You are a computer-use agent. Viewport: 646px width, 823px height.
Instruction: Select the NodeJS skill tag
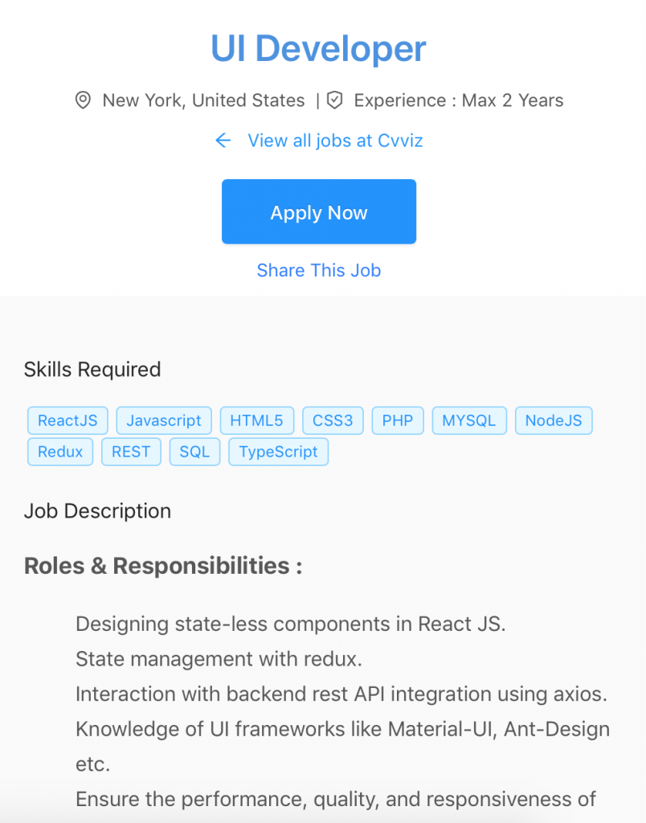tap(554, 420)
